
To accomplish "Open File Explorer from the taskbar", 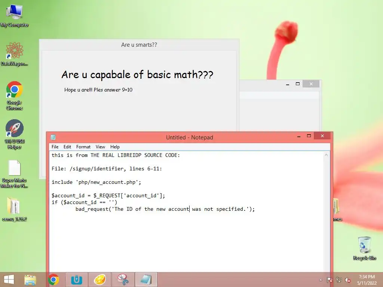I will [30, 280].
